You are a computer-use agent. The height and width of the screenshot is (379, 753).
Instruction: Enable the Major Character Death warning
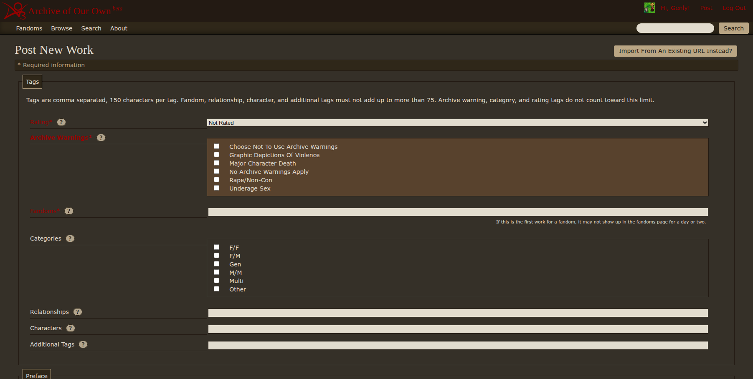(216, 163)
